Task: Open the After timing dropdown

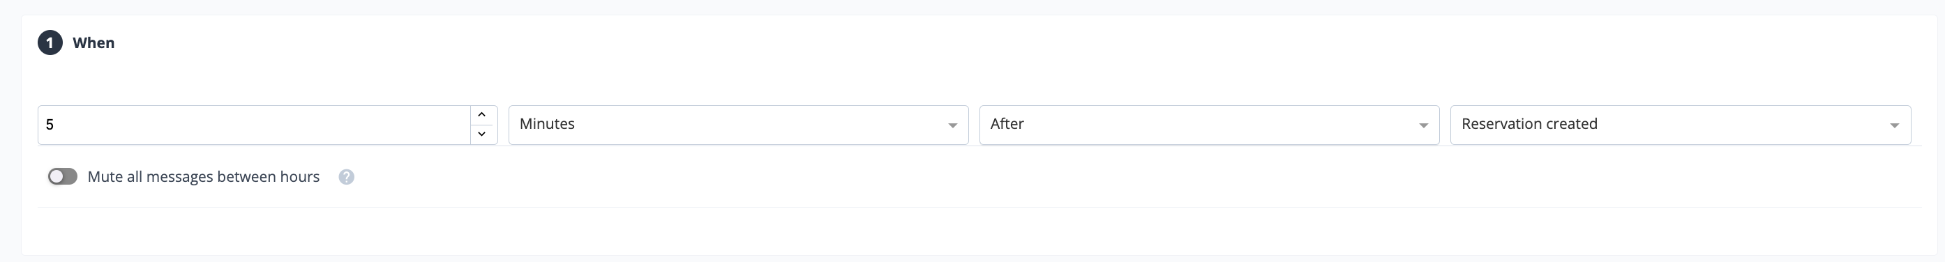Action: coord(1209,125)
